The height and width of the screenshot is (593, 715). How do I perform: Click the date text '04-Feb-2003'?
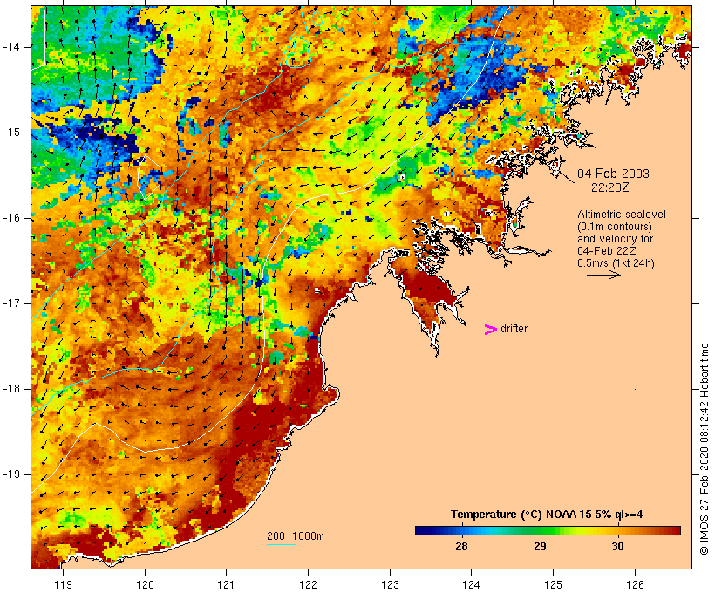point(613,174)
